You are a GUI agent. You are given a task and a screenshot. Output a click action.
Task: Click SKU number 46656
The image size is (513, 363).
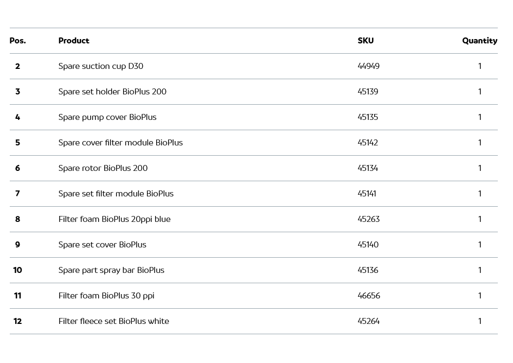[369, 296]
